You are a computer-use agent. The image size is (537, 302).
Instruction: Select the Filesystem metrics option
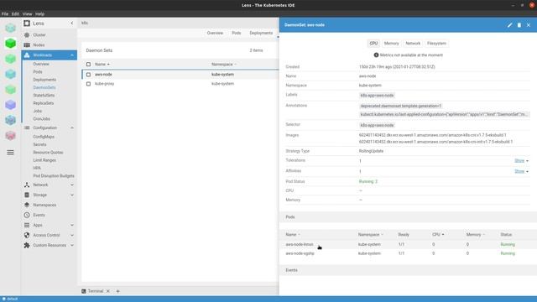pyautogui.click(x=436, y=44)
